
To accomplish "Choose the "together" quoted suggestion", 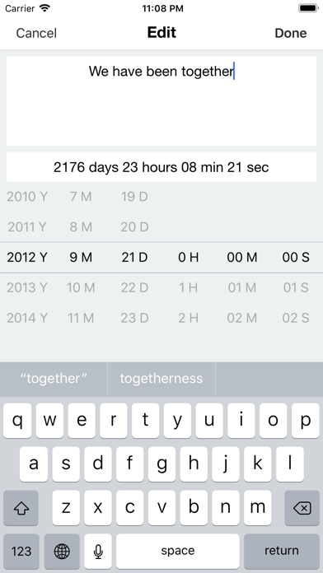I will (x=54, y=379).
